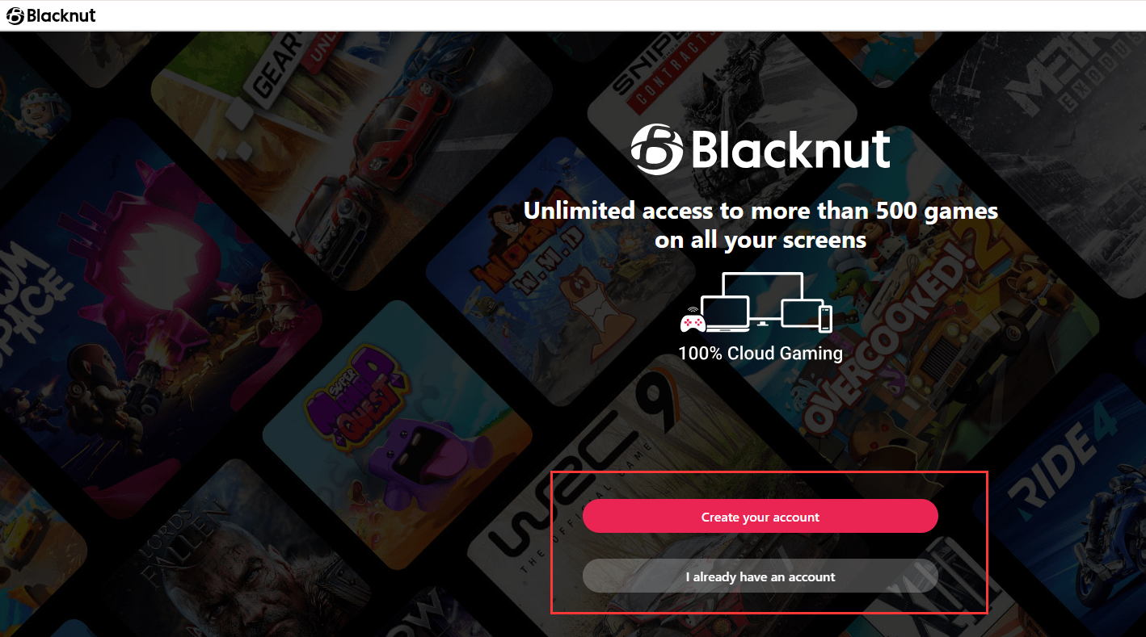1146x637 pixels.
Task: Click the wireless signal icon above the gamepad
Action: (x=693, y=310)
